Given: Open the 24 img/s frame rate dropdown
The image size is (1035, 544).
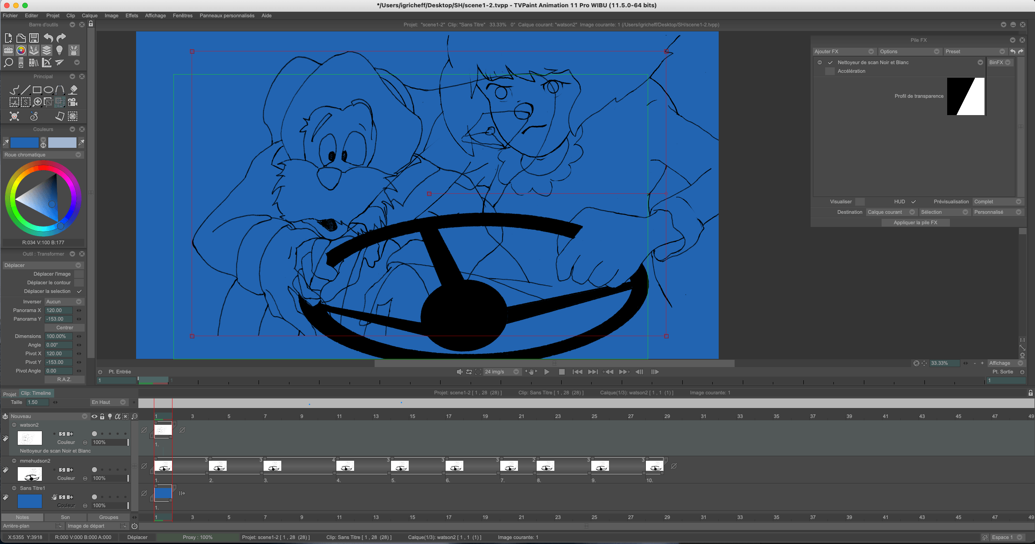Looking at the screenshot, I should click(502, 372).
